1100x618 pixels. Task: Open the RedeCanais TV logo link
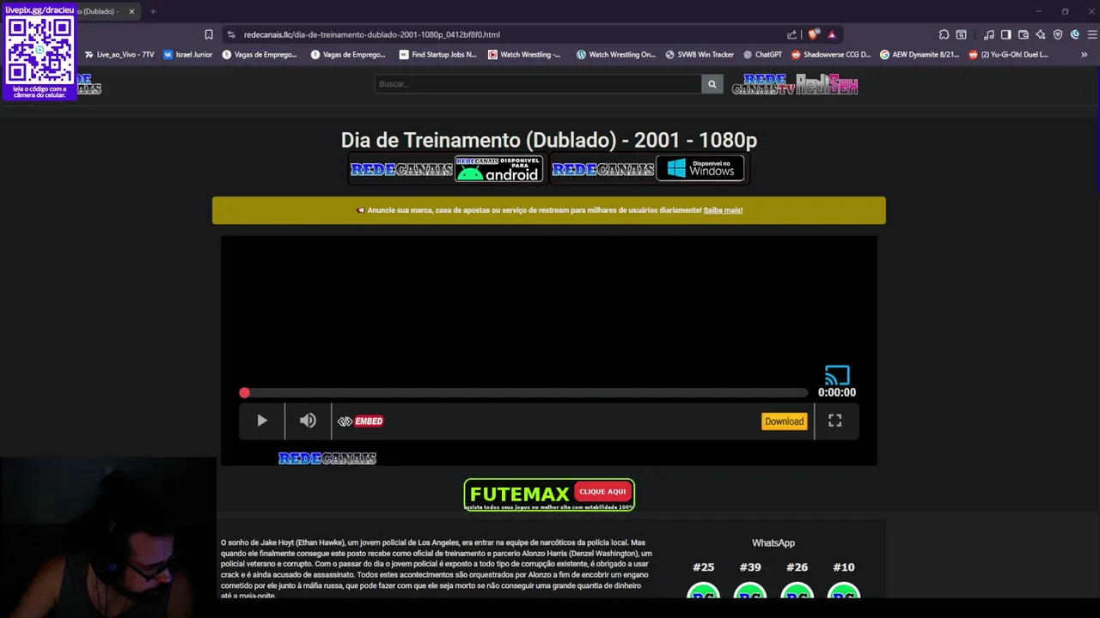coord(762,84)
